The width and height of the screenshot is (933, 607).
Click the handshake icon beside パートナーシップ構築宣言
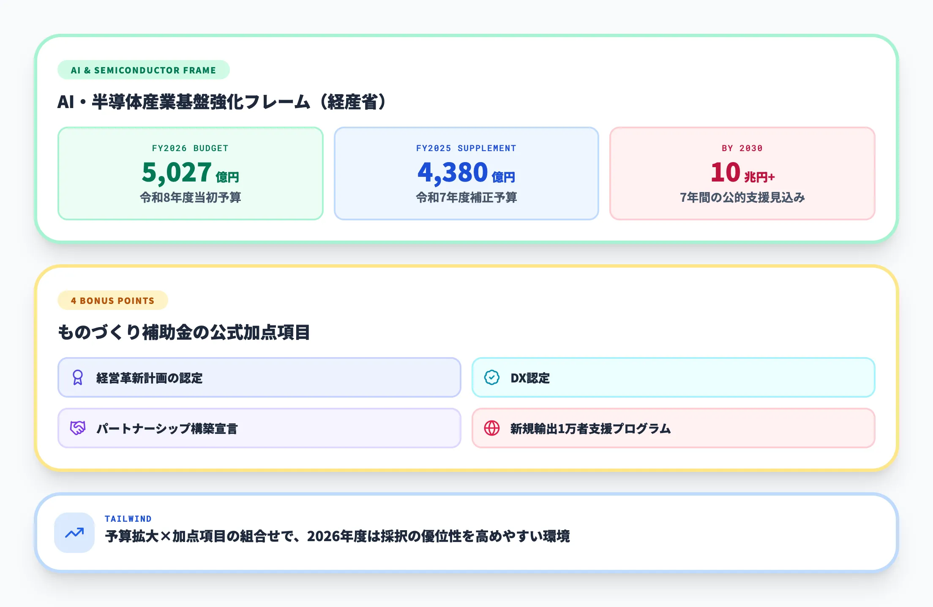coord(78,428)
